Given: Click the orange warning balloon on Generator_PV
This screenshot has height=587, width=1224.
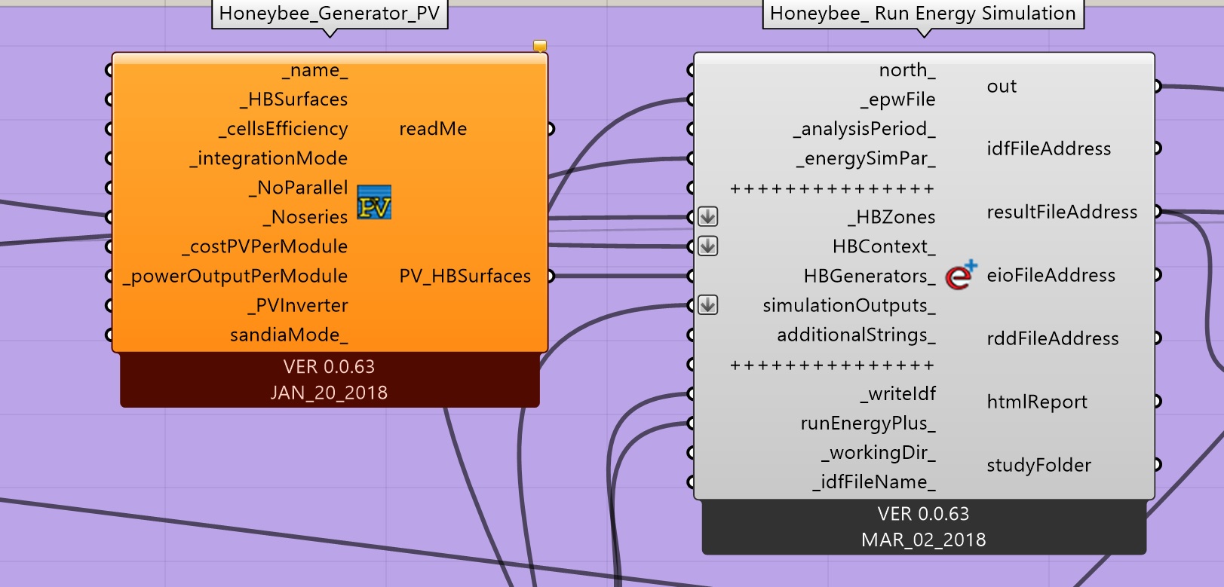Looking at the screenshot, I should (540, 46).
